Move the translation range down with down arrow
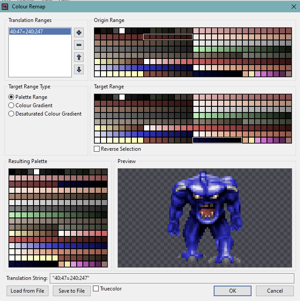The width and height of the screenshot is (300, 301). point(79,69)
